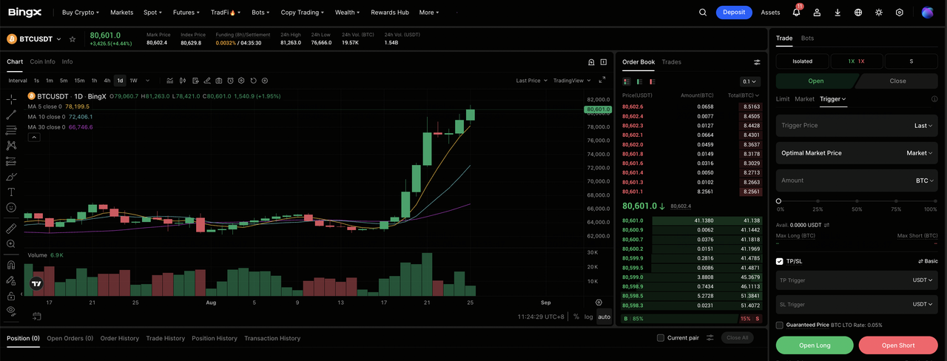Enable magnet mode for drawings
This screenshot has height=361, width=947.
point(11,265)
